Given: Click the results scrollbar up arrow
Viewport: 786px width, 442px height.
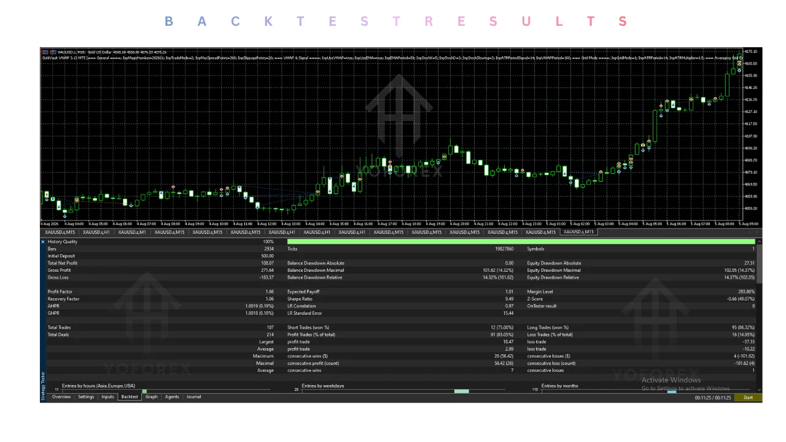Looking at the screenshot, I should pos(760,241).
